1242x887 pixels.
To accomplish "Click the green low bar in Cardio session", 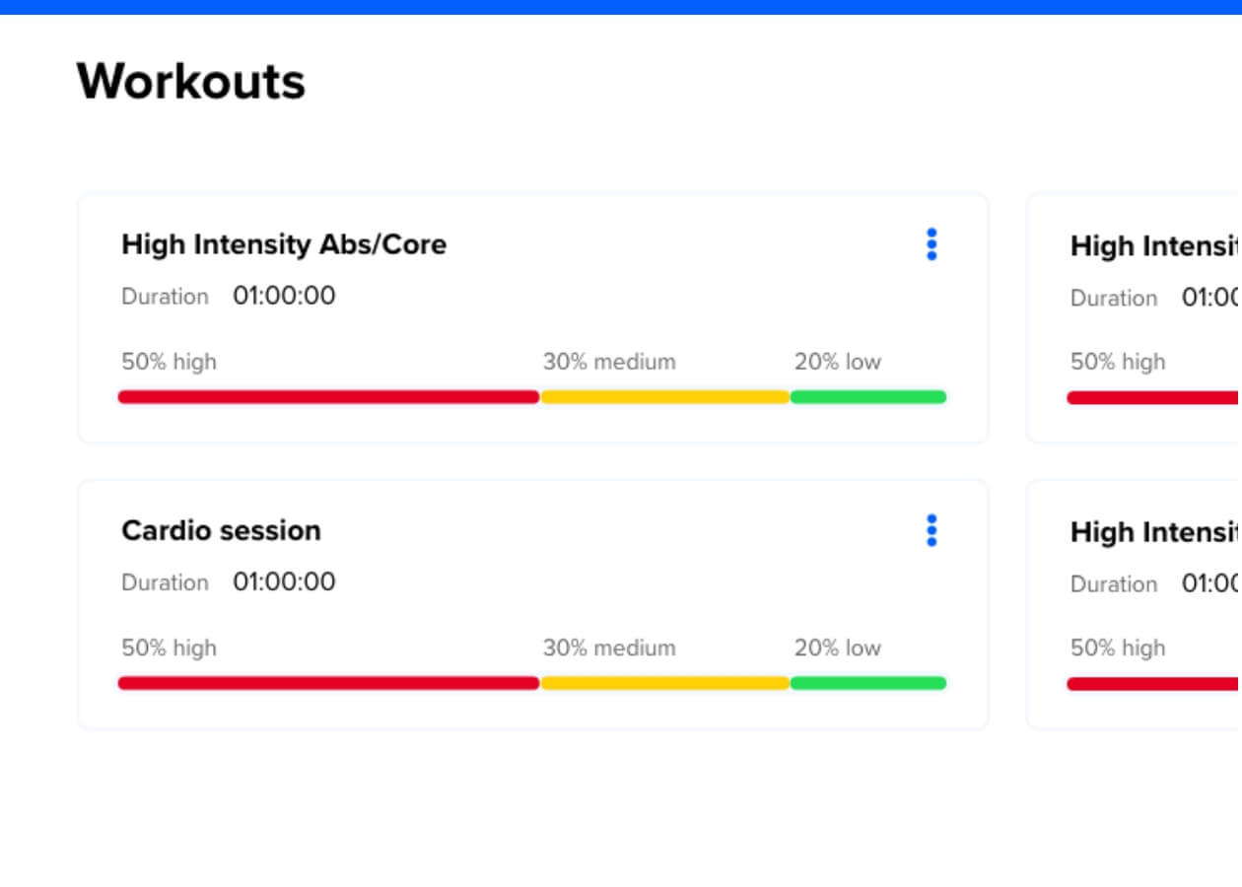I will 868,683.
